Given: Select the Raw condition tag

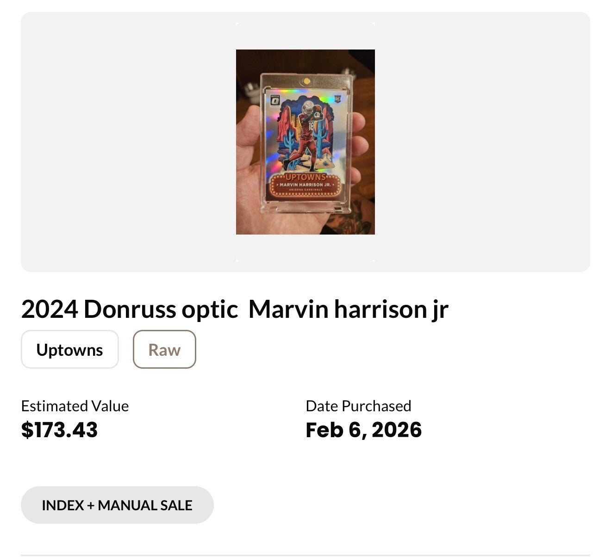Looking at the screenshot, I should point(164,350).
